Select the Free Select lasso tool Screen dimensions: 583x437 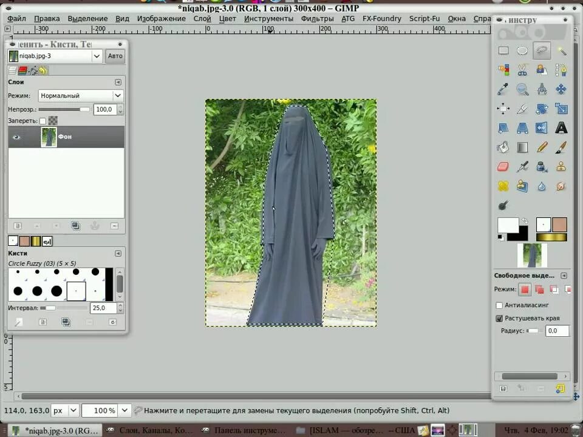coord(542,50)
